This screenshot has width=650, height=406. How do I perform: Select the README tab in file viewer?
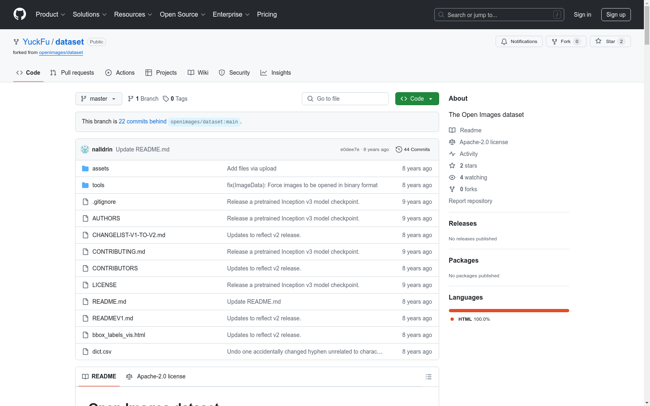[x=99, y=376]
